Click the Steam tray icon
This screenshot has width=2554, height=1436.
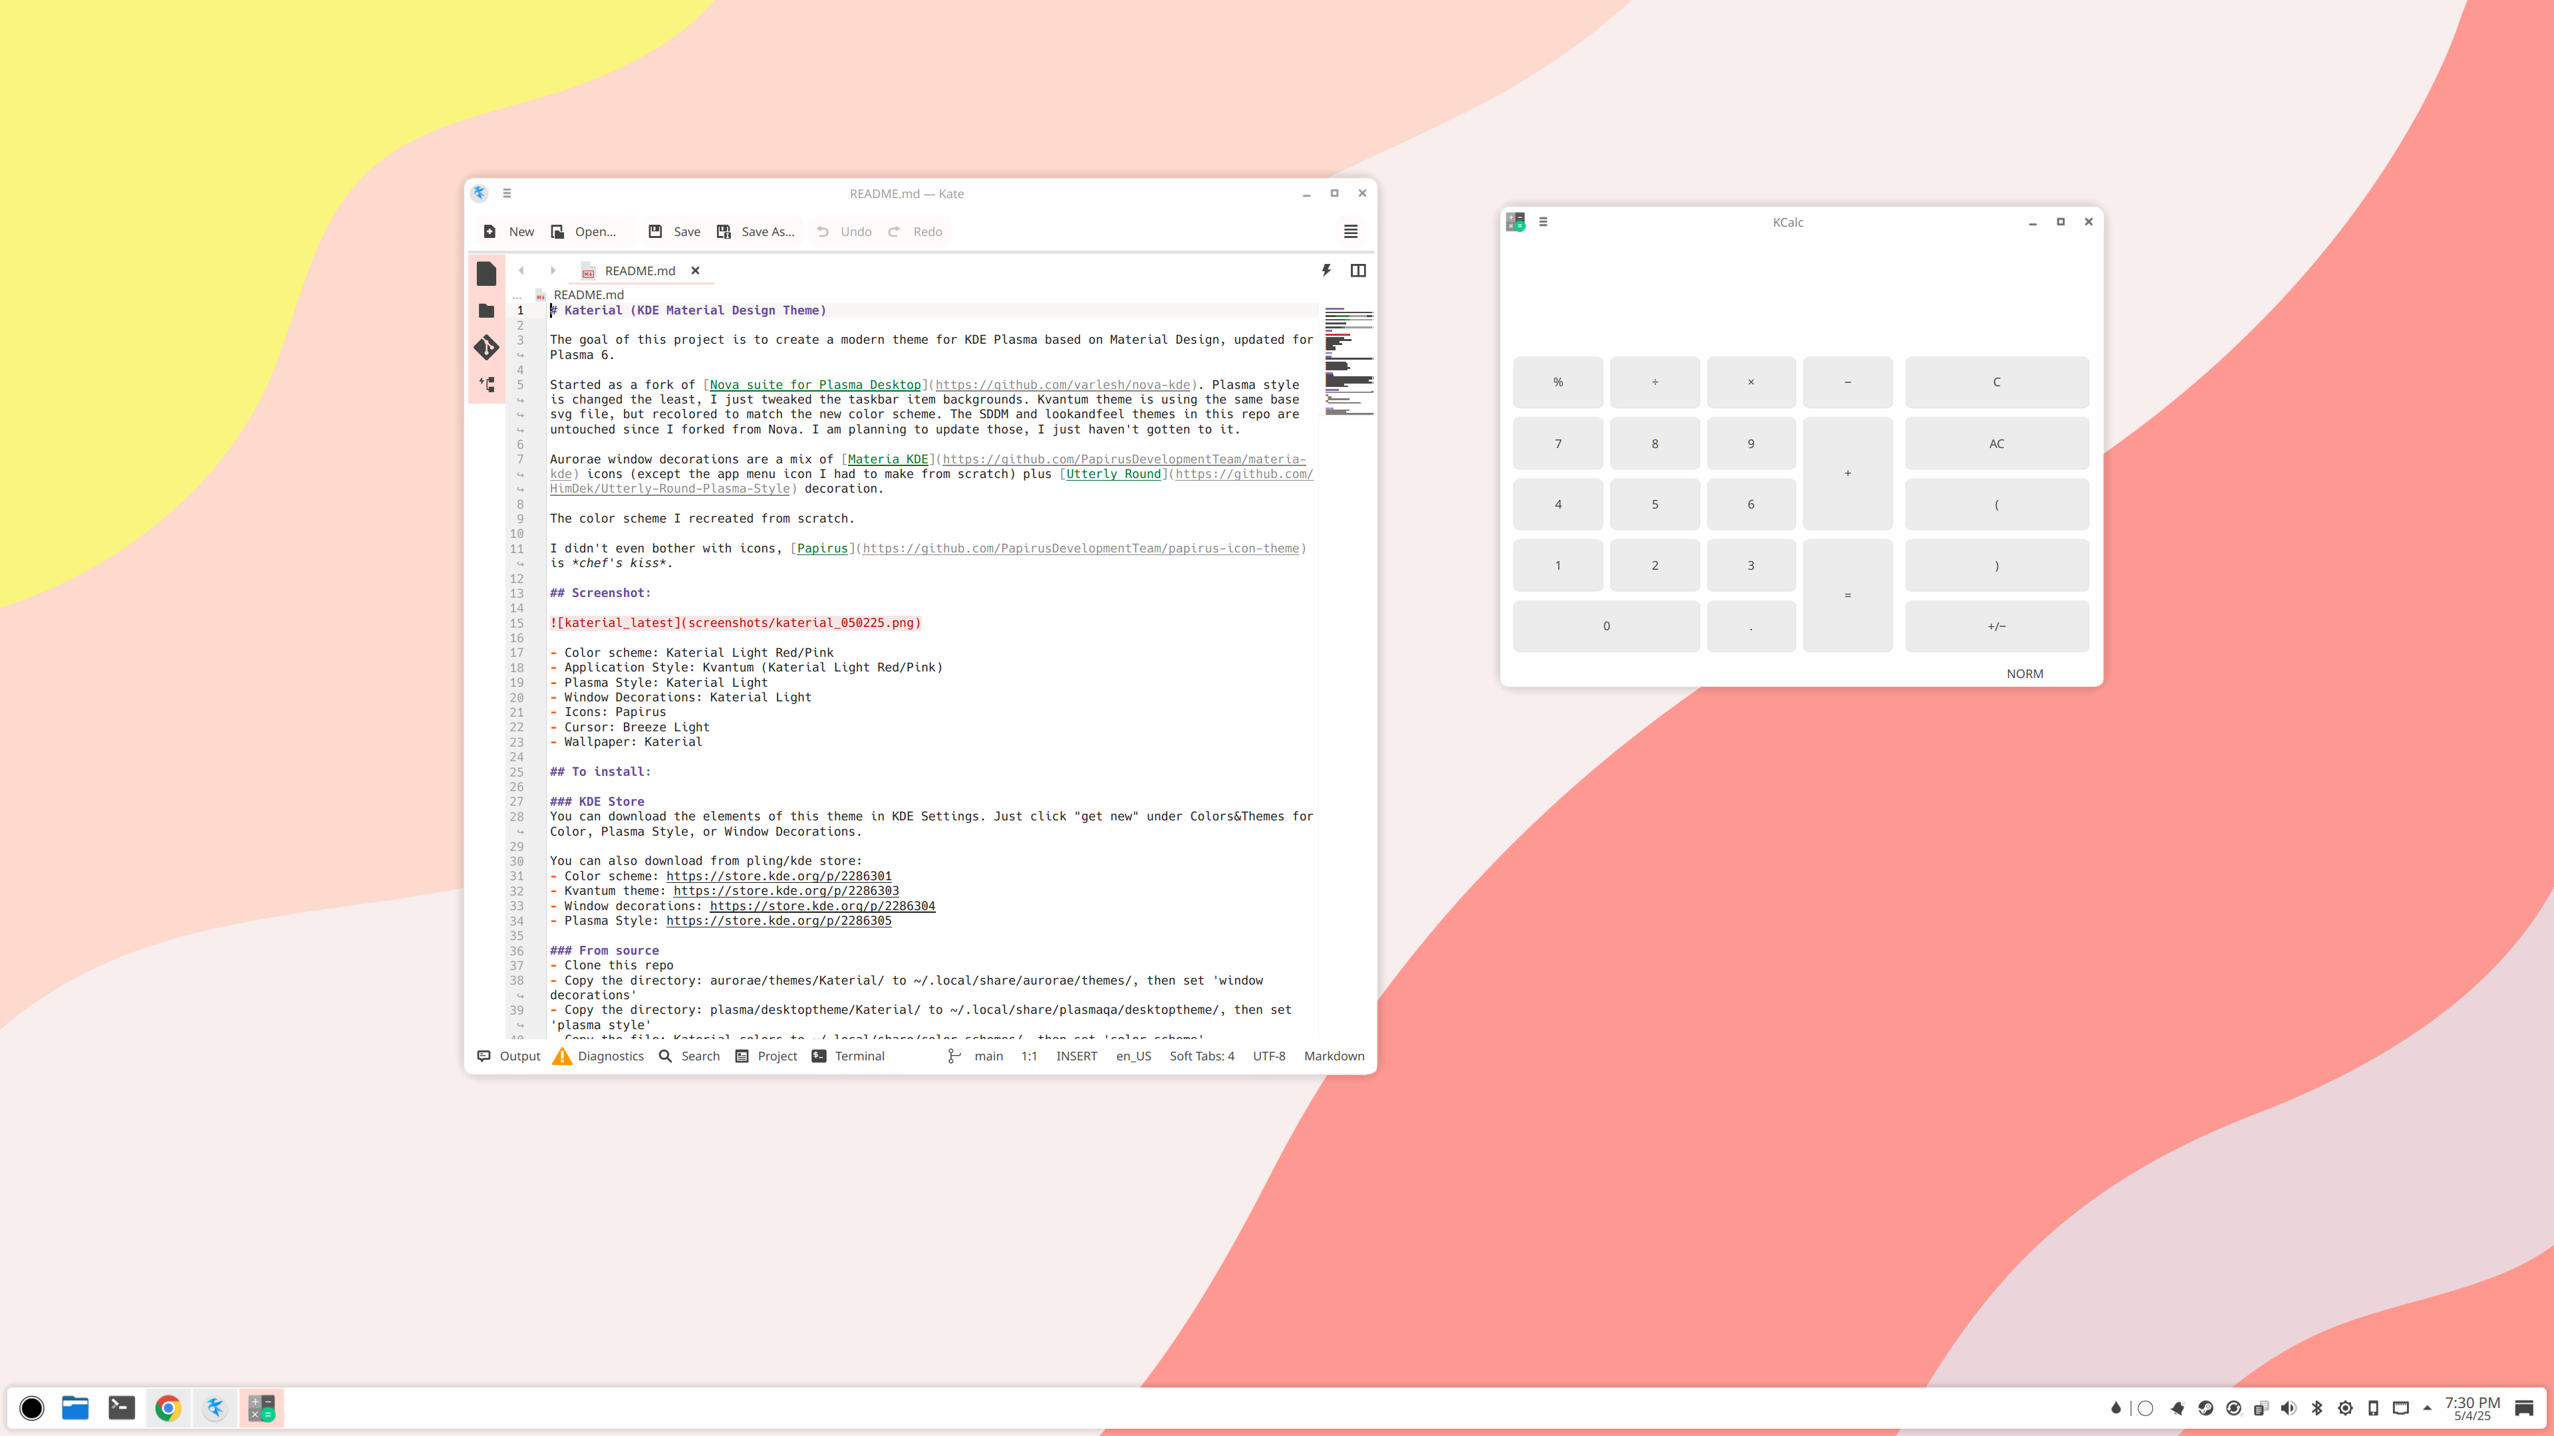click(x=2205, y=1408)
